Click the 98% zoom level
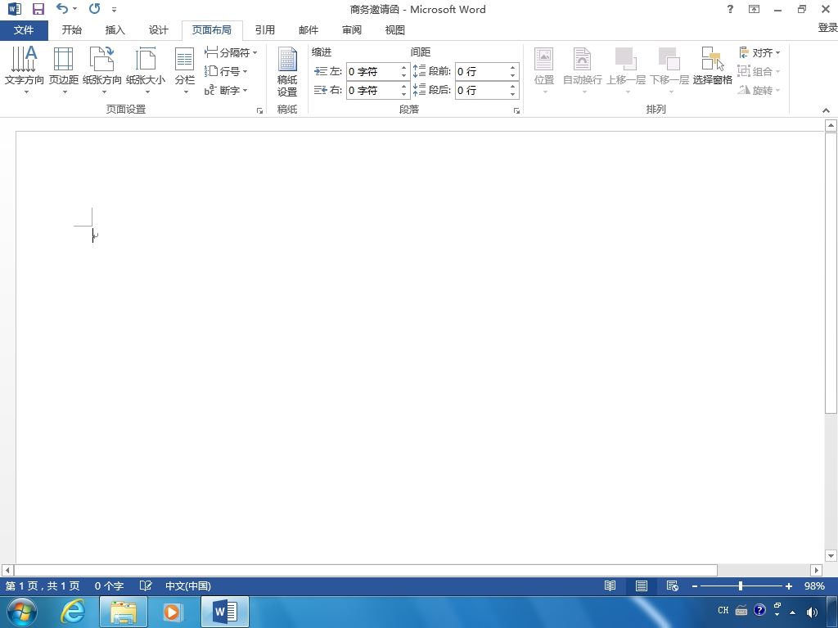Viewport: 838px width, 628px height. click(814, 585)
